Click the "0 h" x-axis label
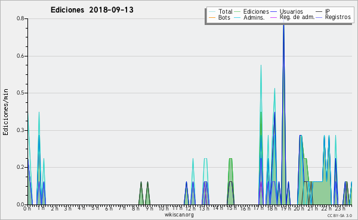The height and width of the screenshot is (220, 358). point(27,208)
